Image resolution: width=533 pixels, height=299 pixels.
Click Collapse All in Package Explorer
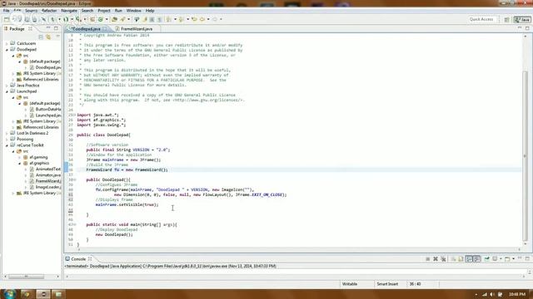pyautogui.click(x=41, y=37)
